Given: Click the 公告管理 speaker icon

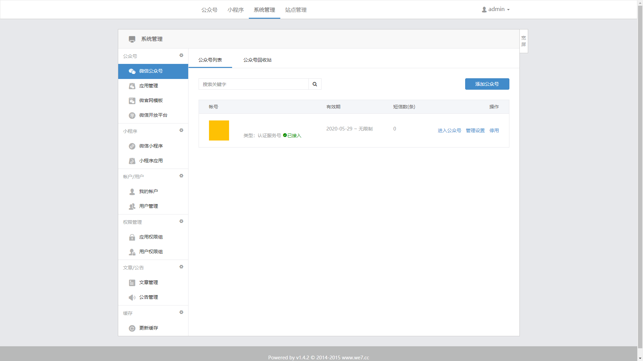Looking at the screenshot, I should coord(132,297).
